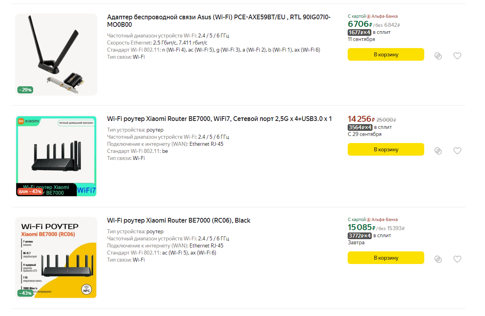Image resolution: width=485 pixels, height=316 pixels.
Task: Click the BAM -43% badge on Xiaomi image
Action: click(30, 191)
